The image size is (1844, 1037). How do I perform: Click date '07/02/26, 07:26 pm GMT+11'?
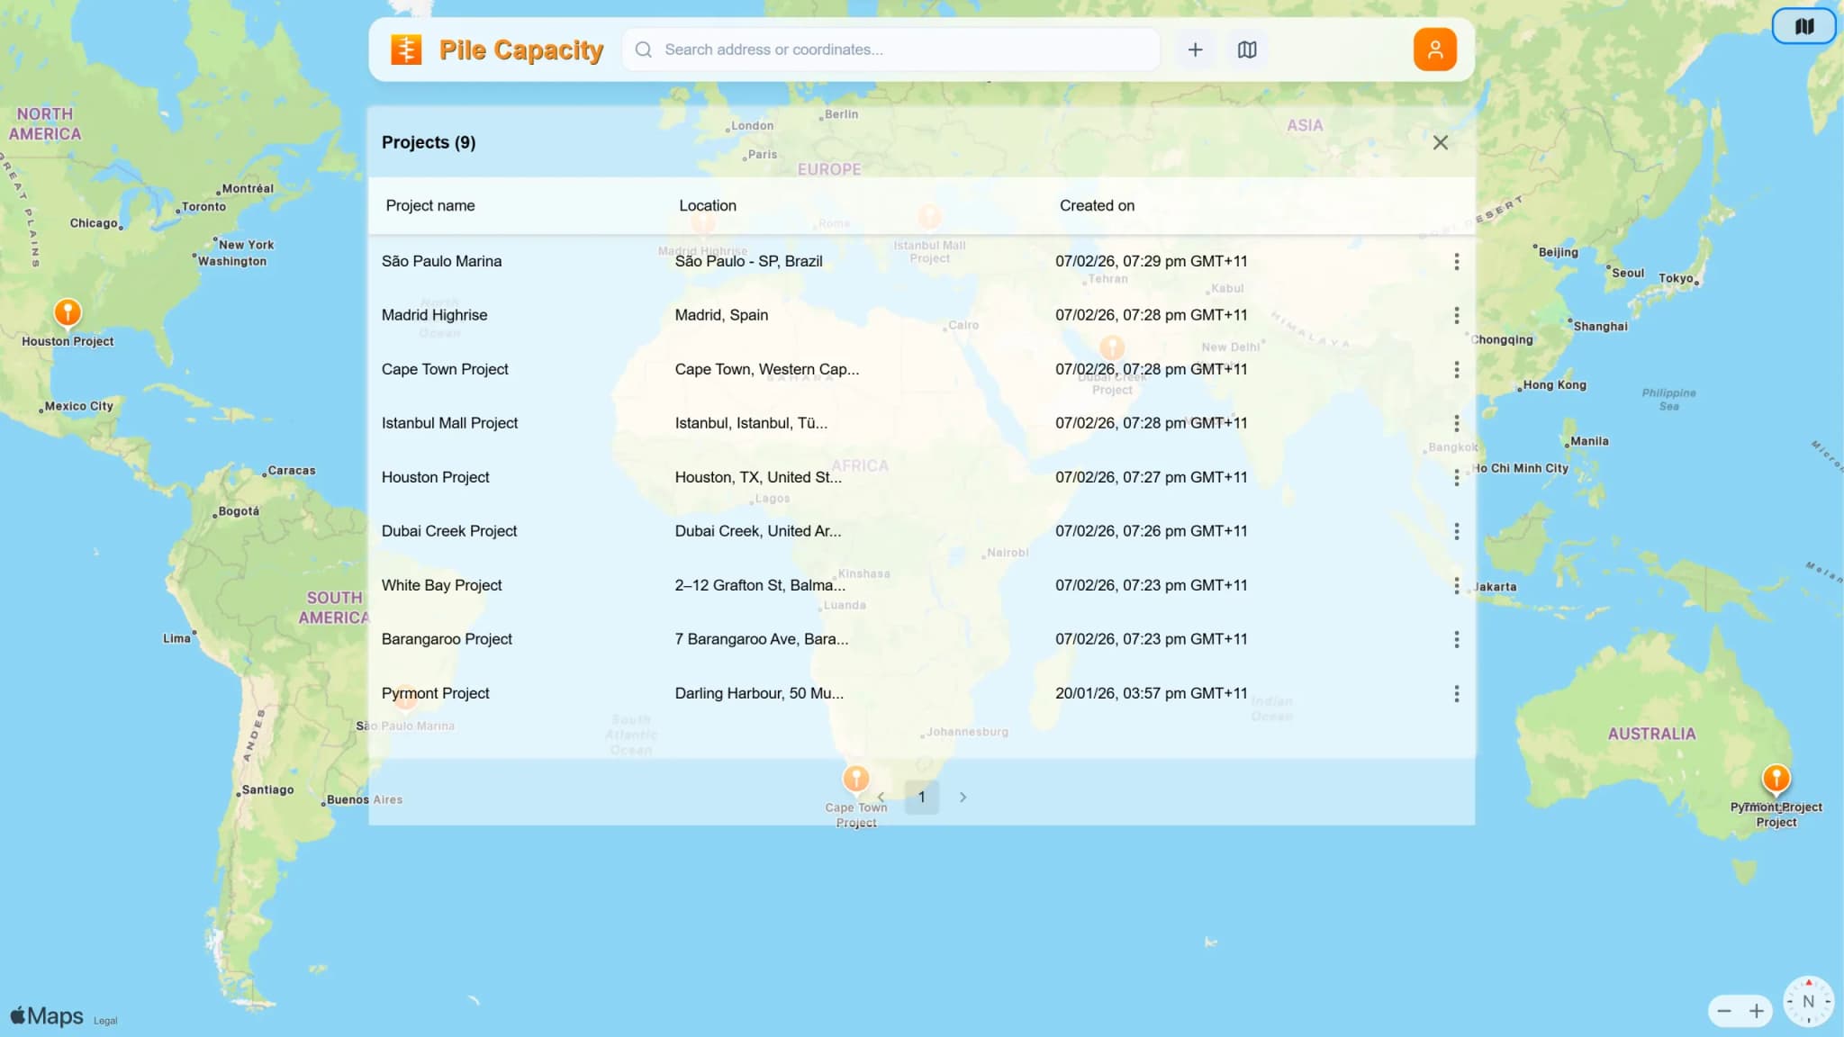1151,531
